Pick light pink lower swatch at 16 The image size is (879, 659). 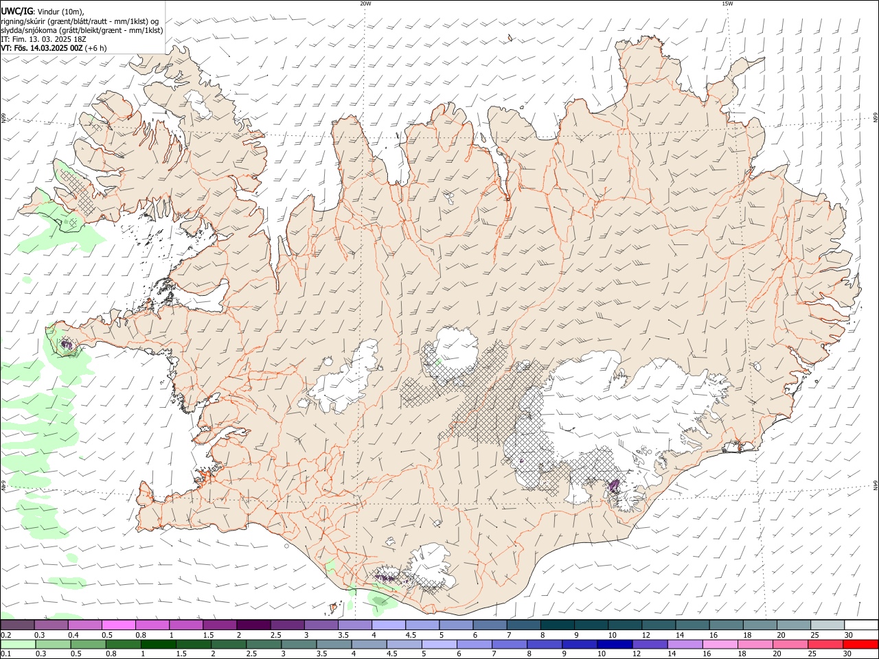[x=719, y=644]
